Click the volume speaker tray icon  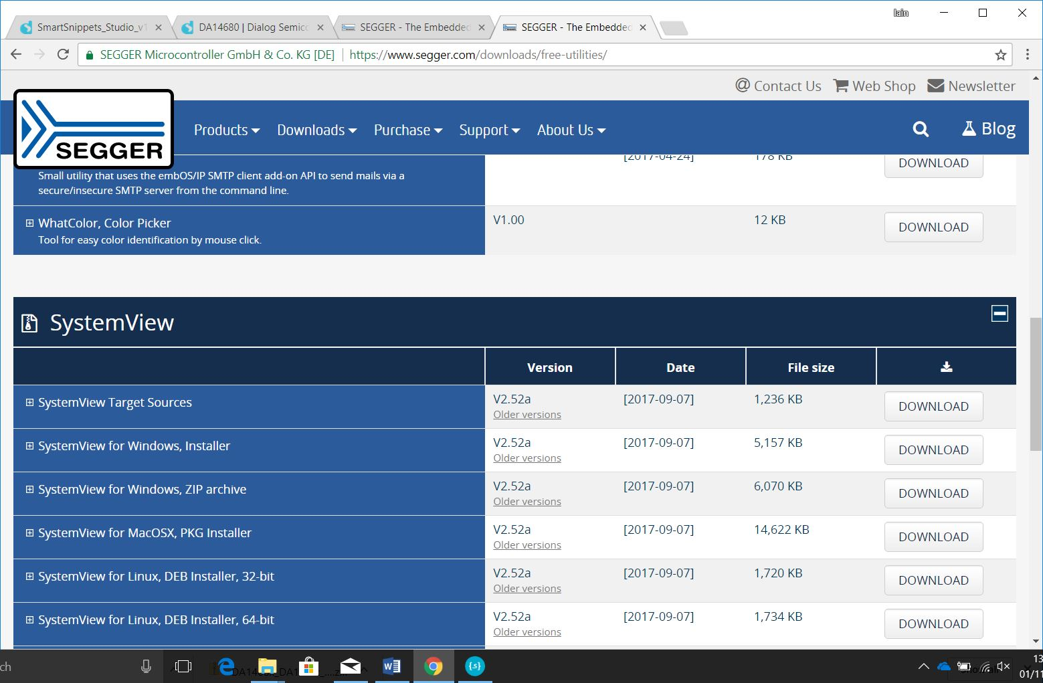(x=1003, y=666)
